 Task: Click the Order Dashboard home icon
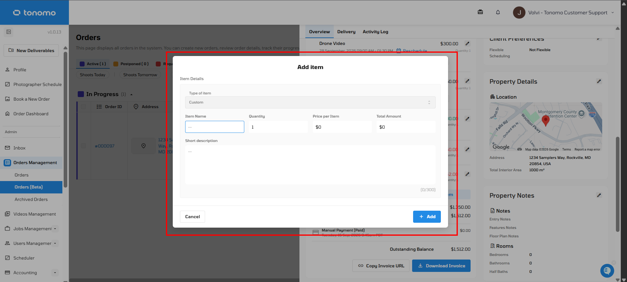8,114
